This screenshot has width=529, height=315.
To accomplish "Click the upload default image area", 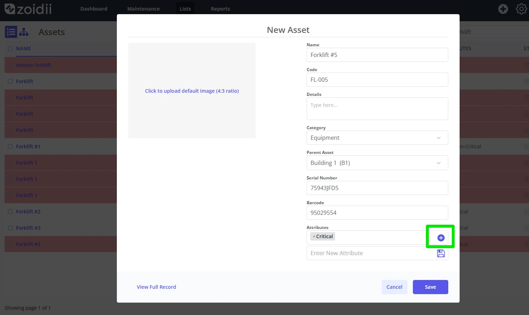I will pyautogui.click(x=192, y=91).
